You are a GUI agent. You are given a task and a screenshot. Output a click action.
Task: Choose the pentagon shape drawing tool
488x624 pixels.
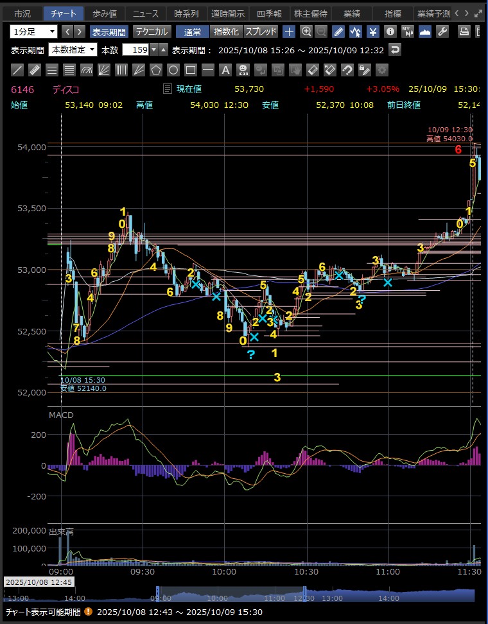[156, 70]
